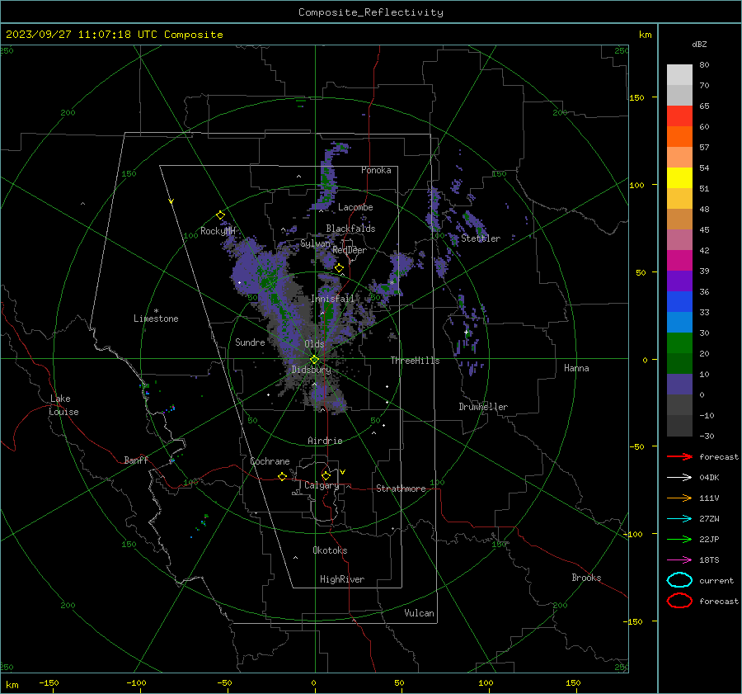Viewport: 742px width, 694px height.
Task: Pick the slate-purple 10 dBZ color swatch
Action: (x=679, y=385)
